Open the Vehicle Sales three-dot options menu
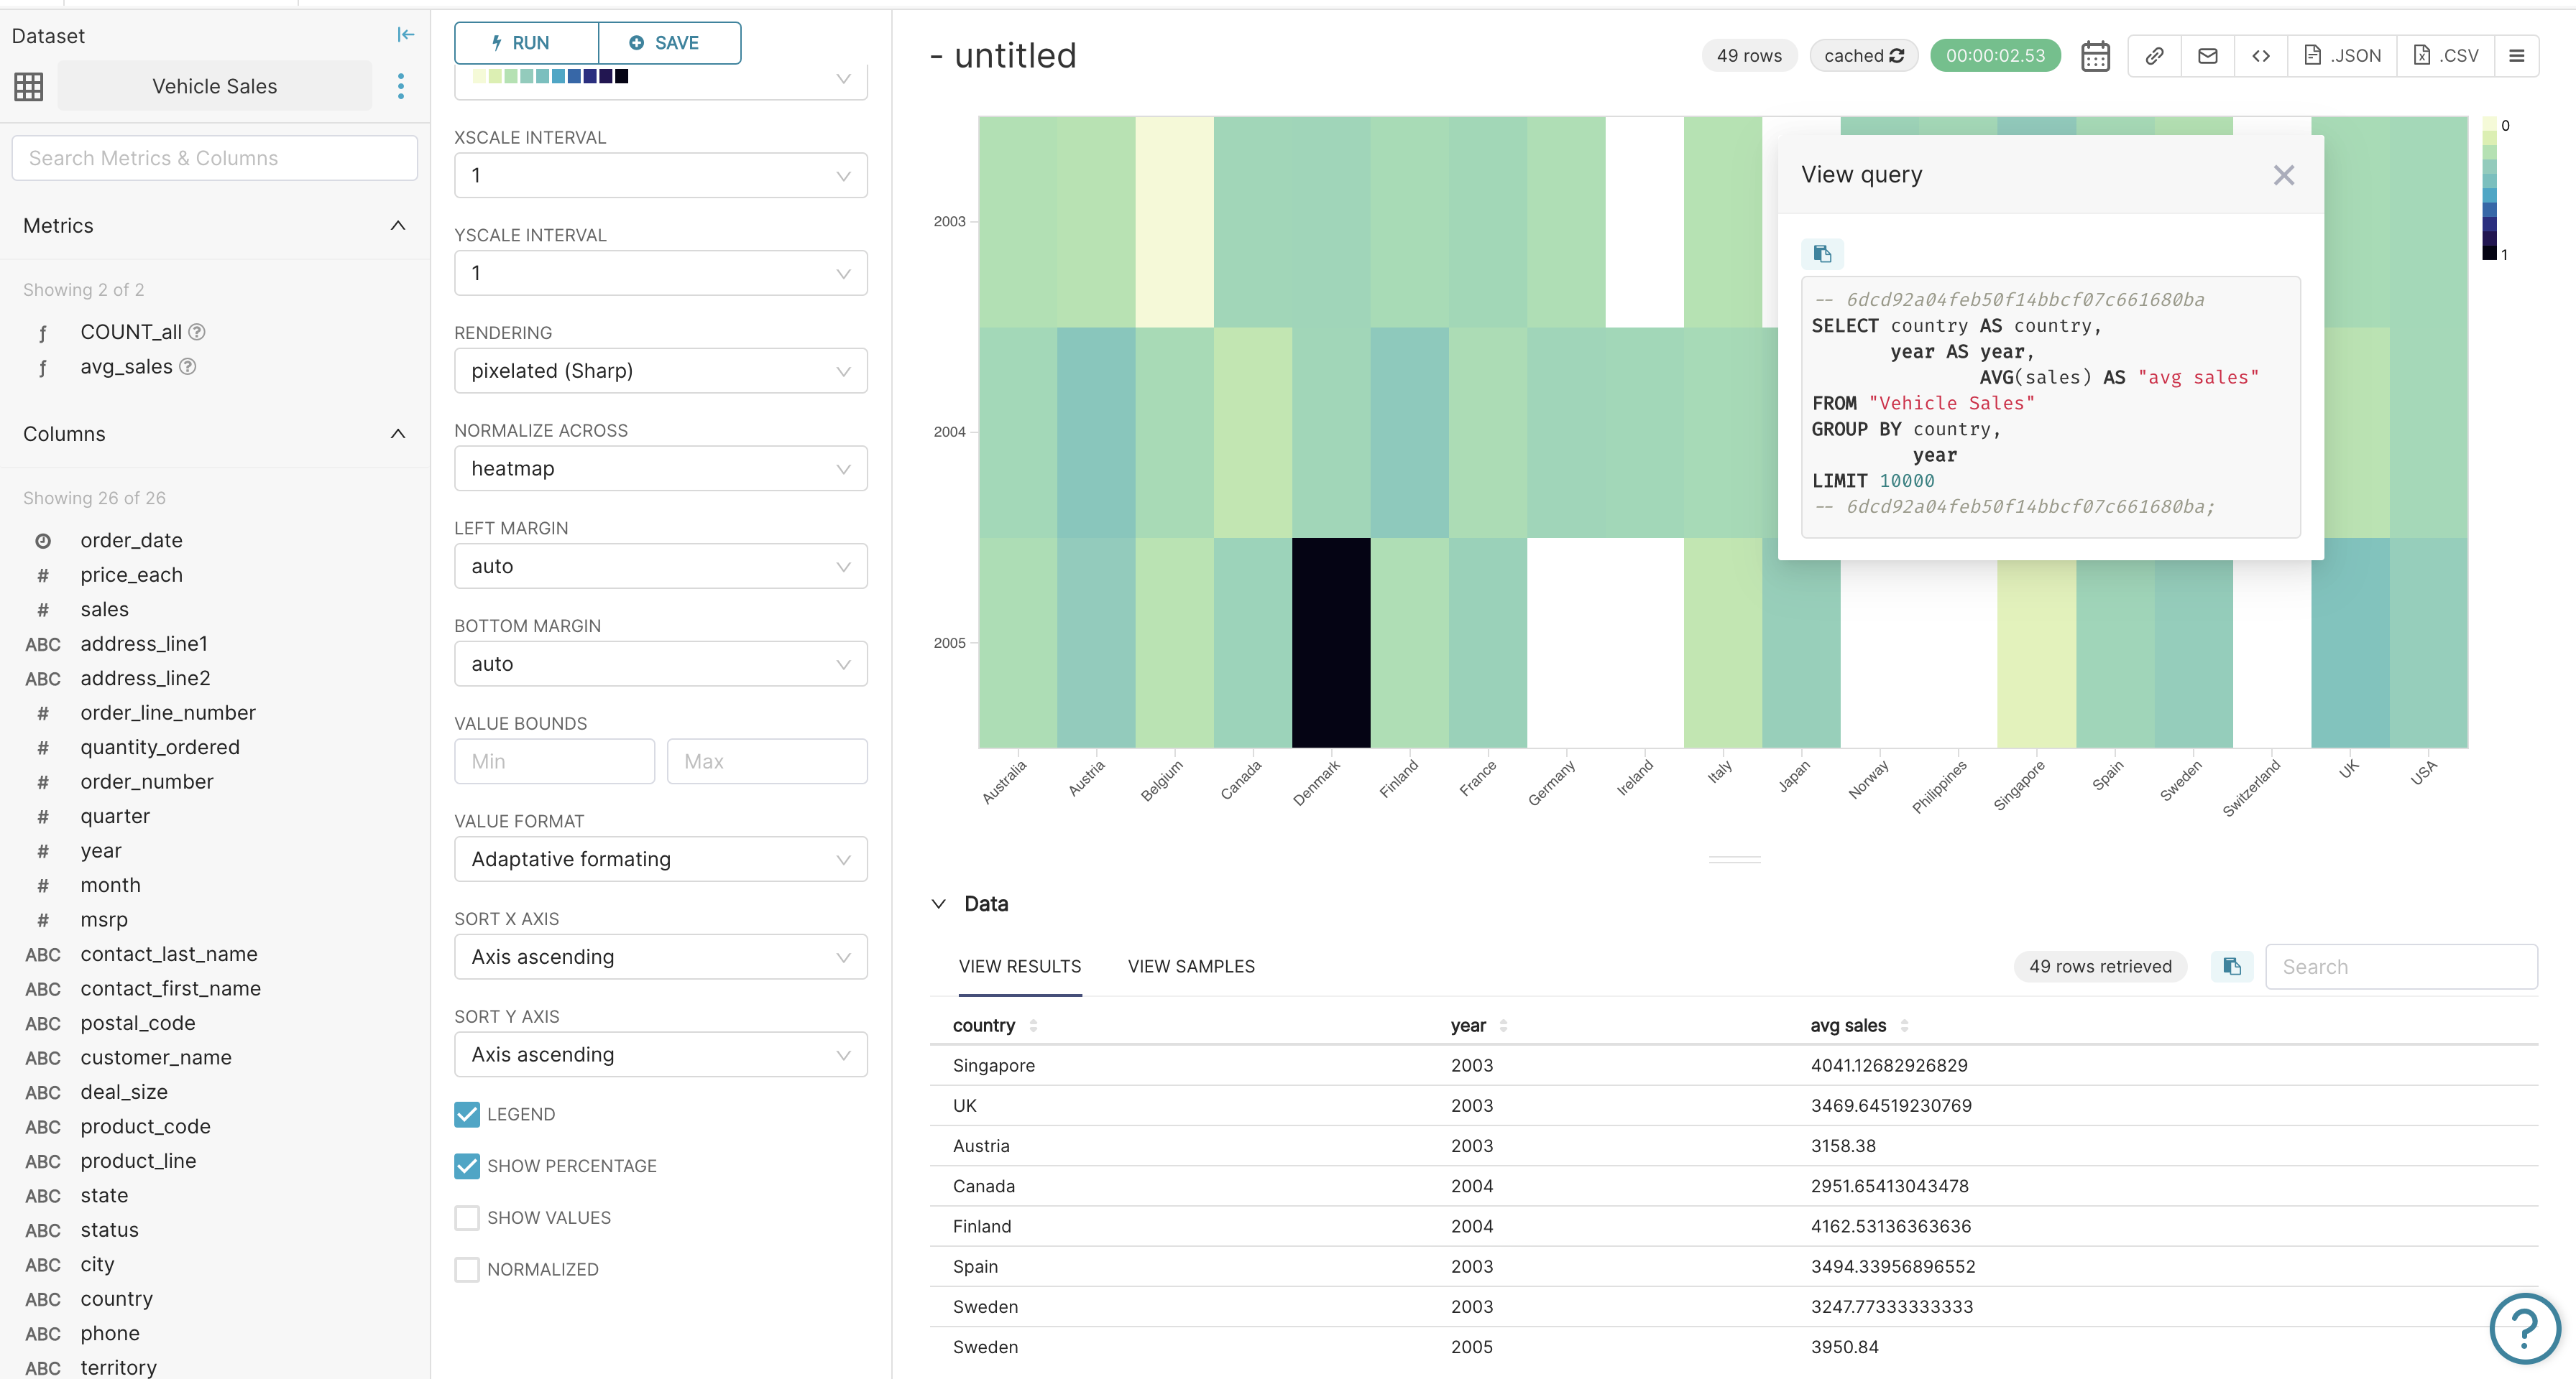Image resolution: width=2576 pixels, height=1379 pixels. click(x=401, y=86)
